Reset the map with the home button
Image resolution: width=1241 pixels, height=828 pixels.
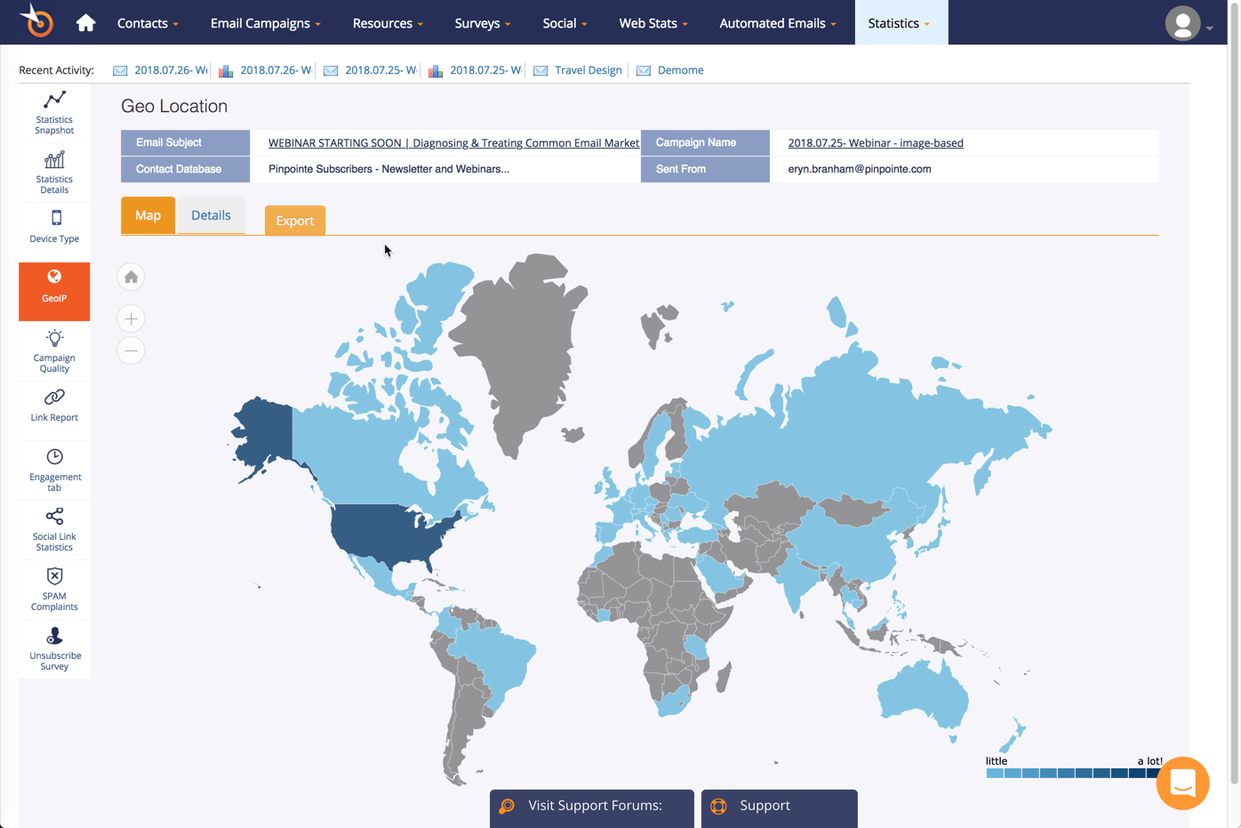point(131,277)
